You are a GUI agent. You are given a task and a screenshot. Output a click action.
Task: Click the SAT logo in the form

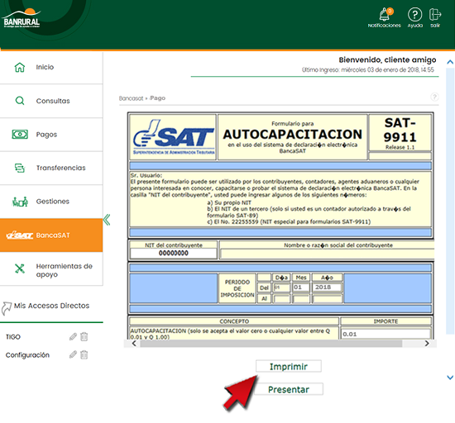tap(174, 137)
